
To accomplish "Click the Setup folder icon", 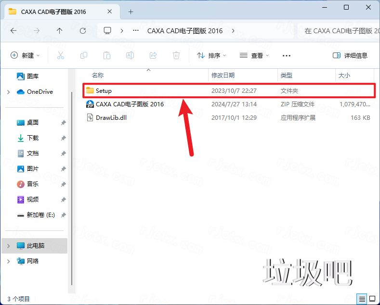I will [x=90, y=90].
